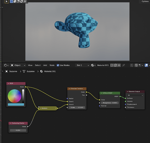Click the Roughness 0.000 field
The width and height of the screenshot is (150, 143).
coord(110,103)
